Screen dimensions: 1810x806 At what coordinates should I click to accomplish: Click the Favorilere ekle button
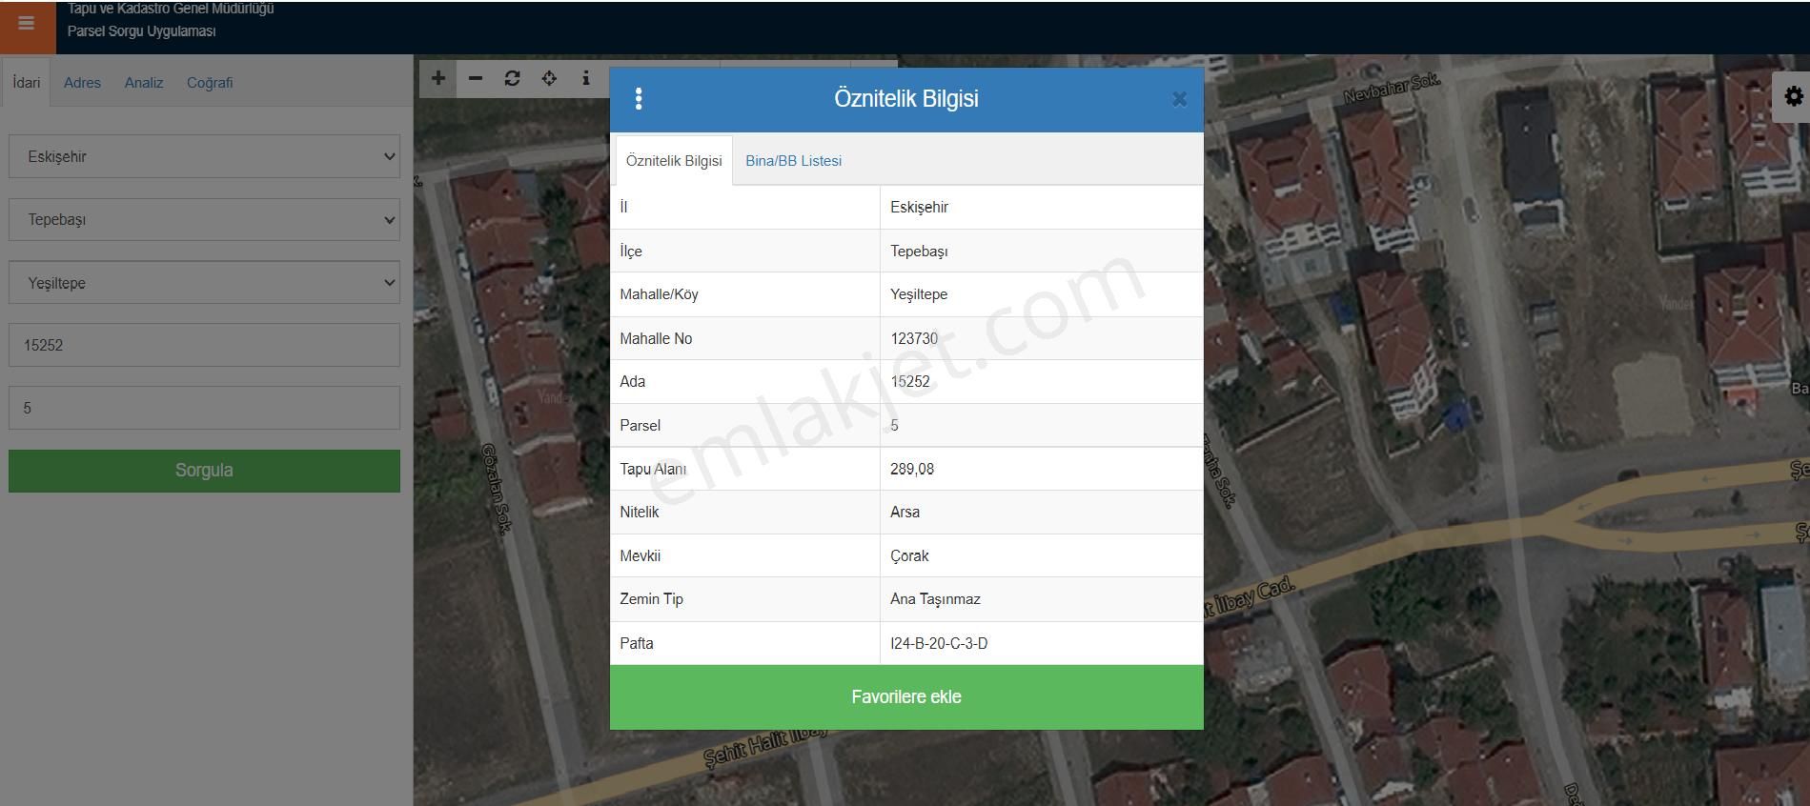[906, 697]
